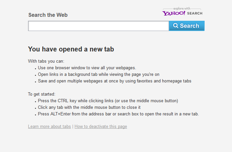Select the 'Press ALT+Enter from the address bar' bullet
The width and height of the screenshot is (232, 152).
[x=118, y=114]
